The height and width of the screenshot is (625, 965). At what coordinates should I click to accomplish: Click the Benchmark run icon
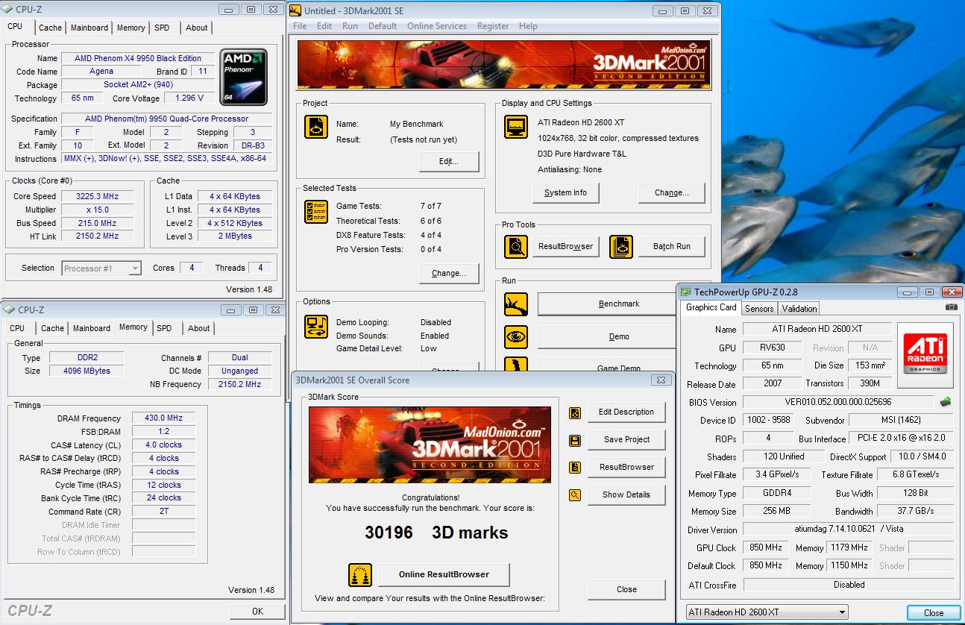(516, 304)
